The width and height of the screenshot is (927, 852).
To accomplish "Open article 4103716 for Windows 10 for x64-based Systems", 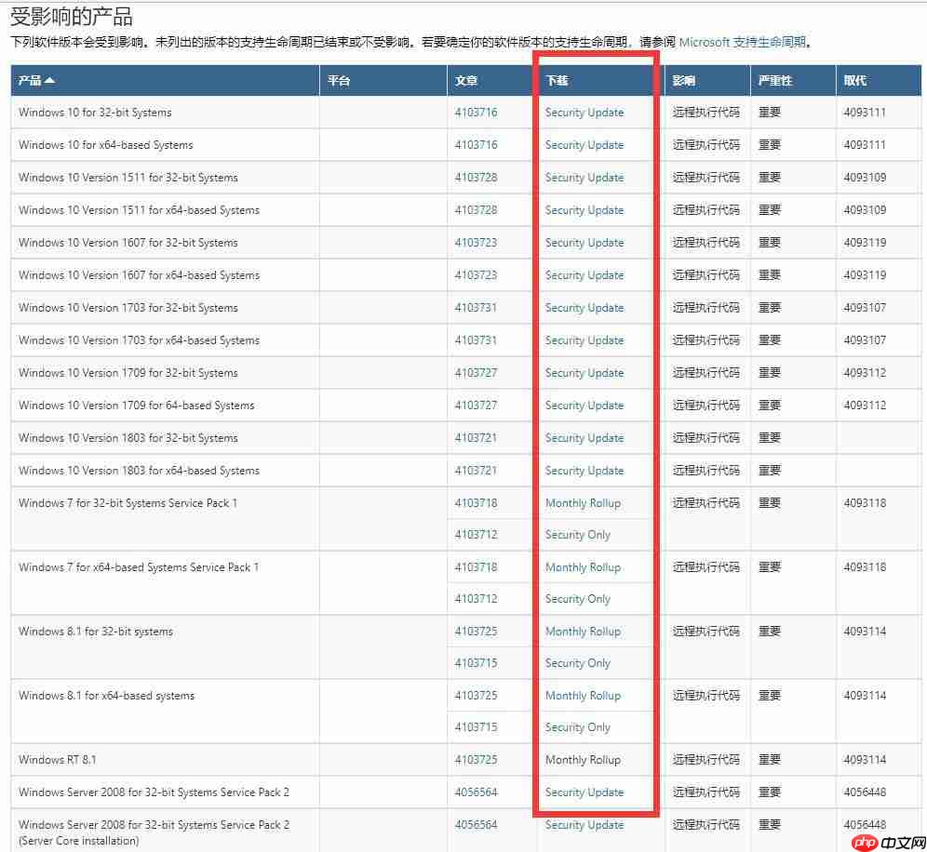I will click(476, 145).
